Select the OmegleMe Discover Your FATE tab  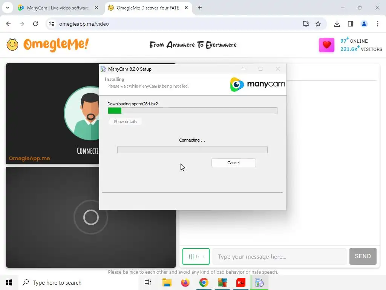(x=148, y=8)
